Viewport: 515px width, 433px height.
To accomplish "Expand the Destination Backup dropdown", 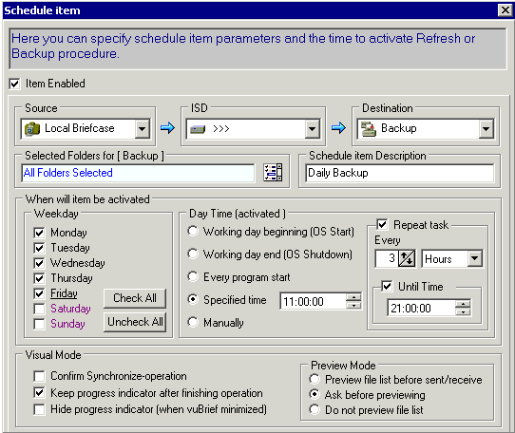I will tap(486, 128).
